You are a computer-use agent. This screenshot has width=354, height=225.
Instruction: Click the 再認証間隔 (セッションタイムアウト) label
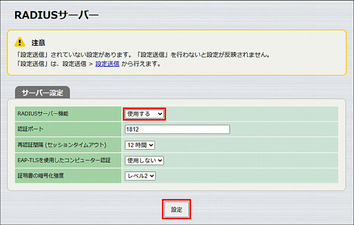pos(62,145)
